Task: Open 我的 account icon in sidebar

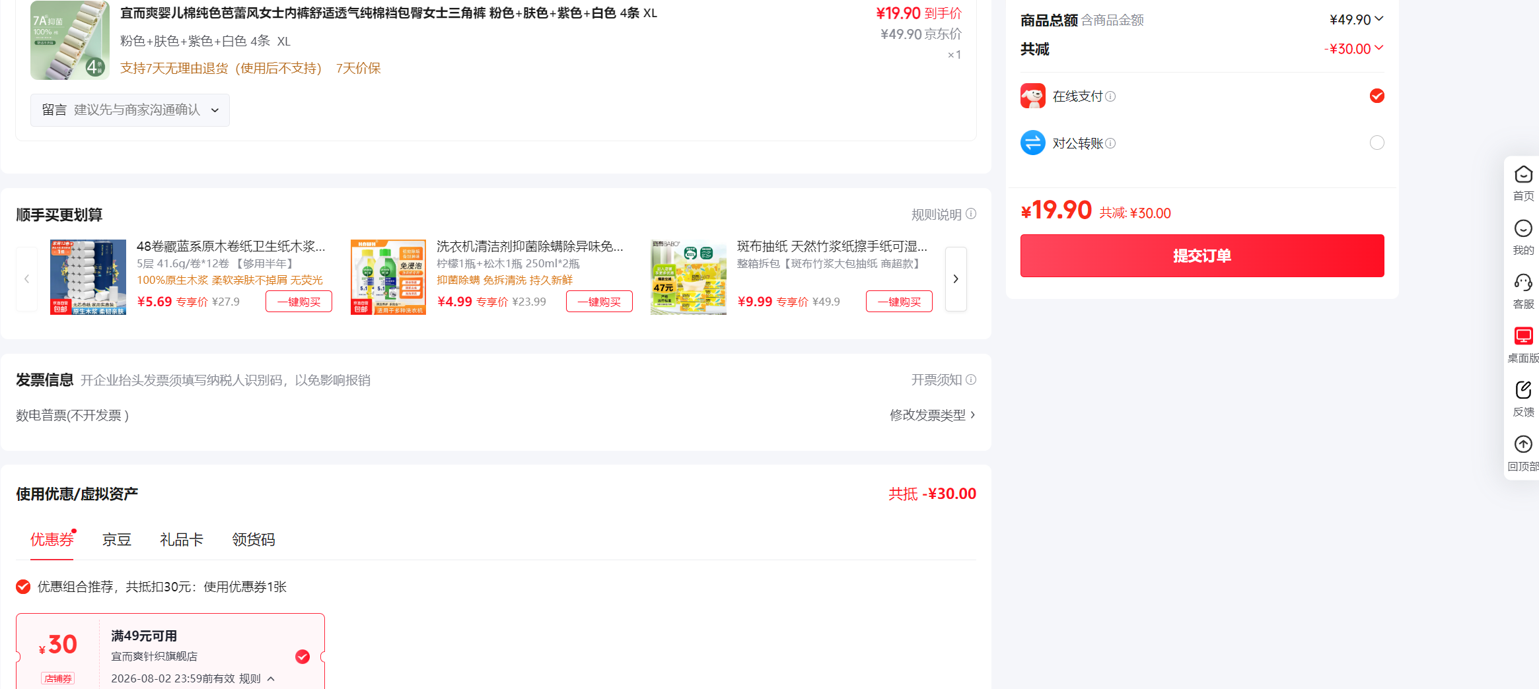Action: click(x=1523, y=228)
